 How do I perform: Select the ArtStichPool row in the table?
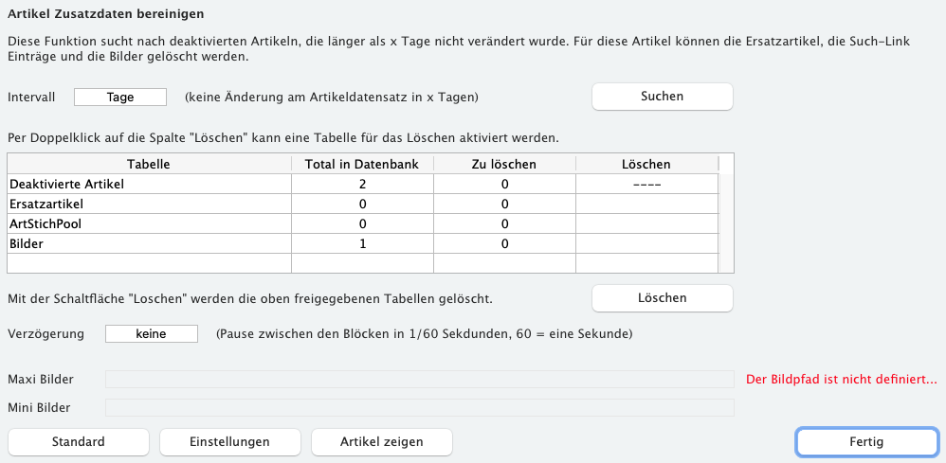click(363, 223)
